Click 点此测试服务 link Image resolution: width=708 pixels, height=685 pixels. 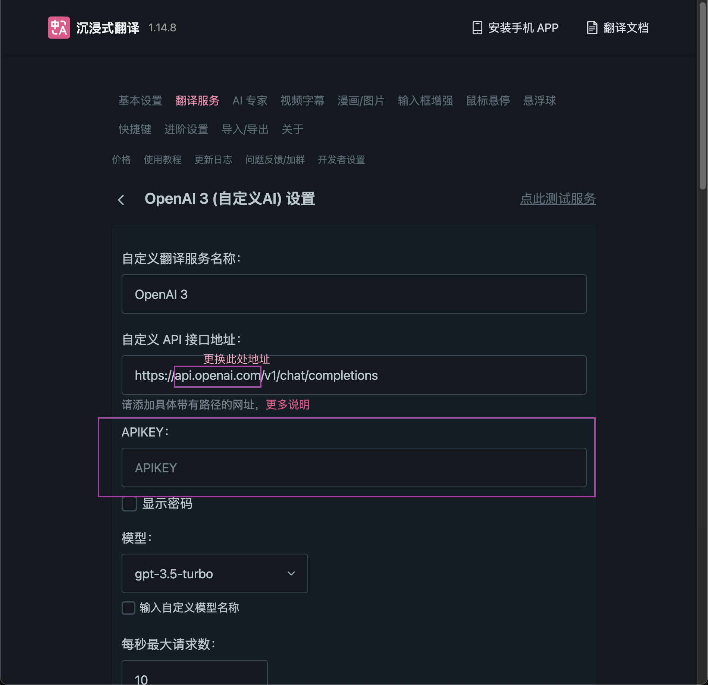click(558, 199)
